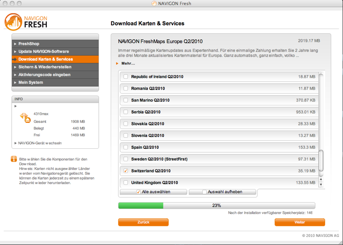Click the Gesamt 1908 MB value
This screenshot has width=343, height=245.
tap(78, 122)
